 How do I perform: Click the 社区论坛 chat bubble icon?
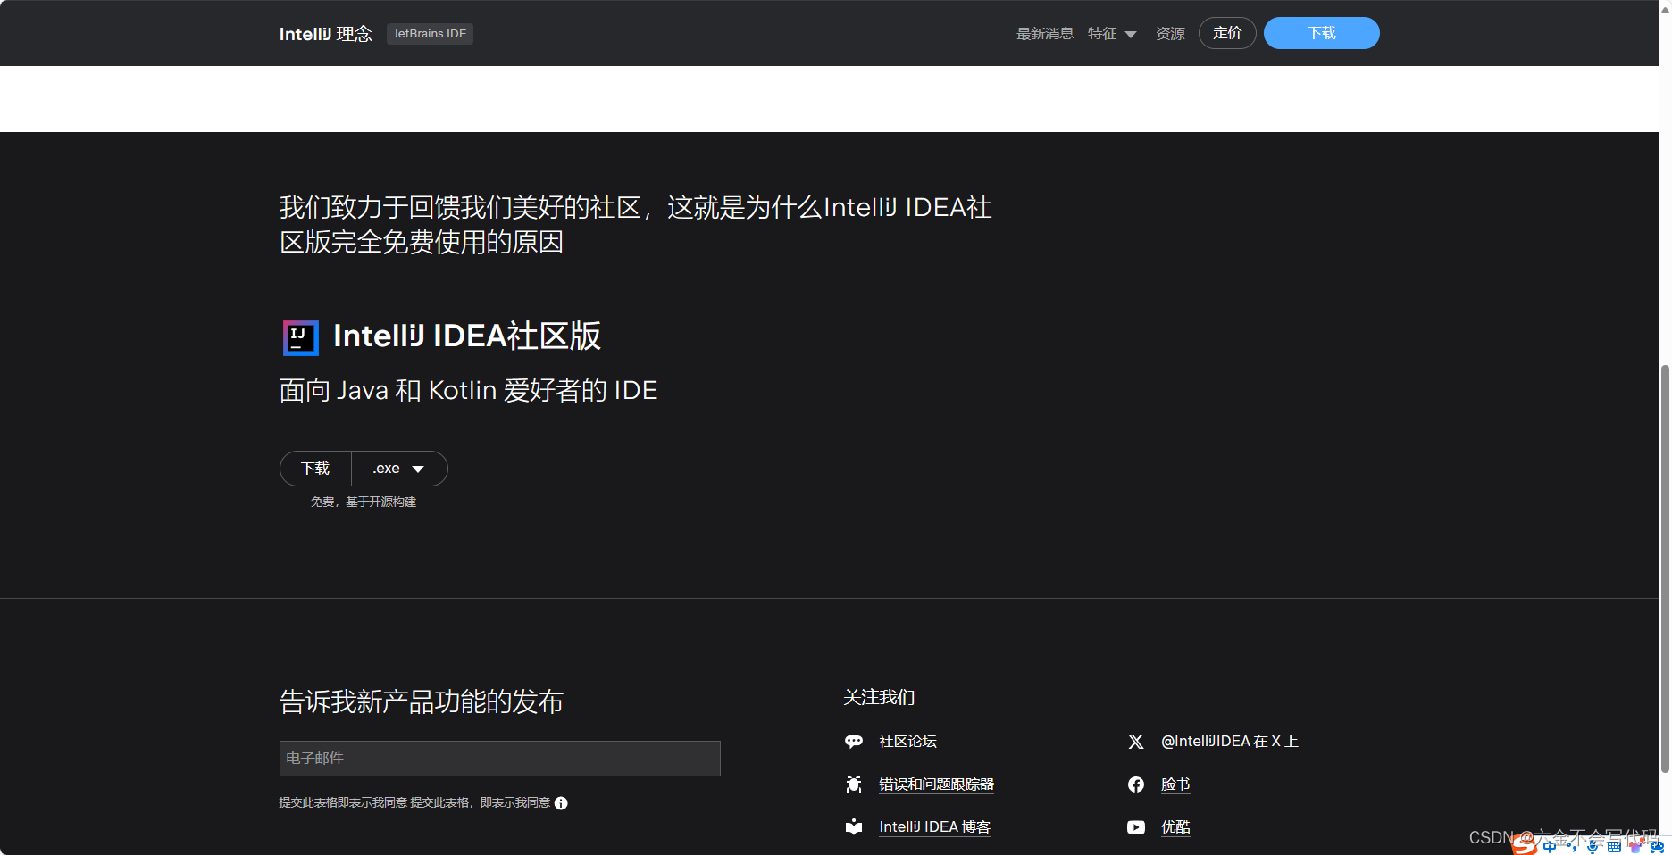[x=854, y=742]
